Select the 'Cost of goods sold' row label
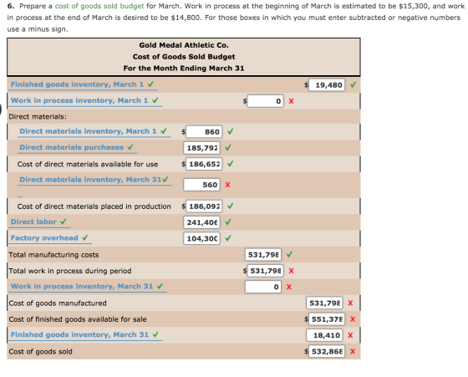 pyautogui.click(x=41, y=352)
